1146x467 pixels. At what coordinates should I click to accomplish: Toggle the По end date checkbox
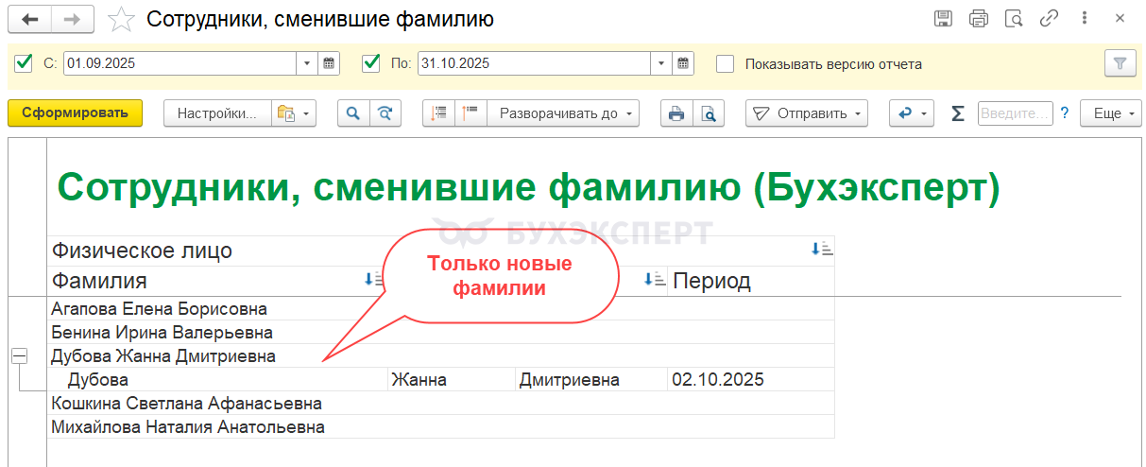371,63
